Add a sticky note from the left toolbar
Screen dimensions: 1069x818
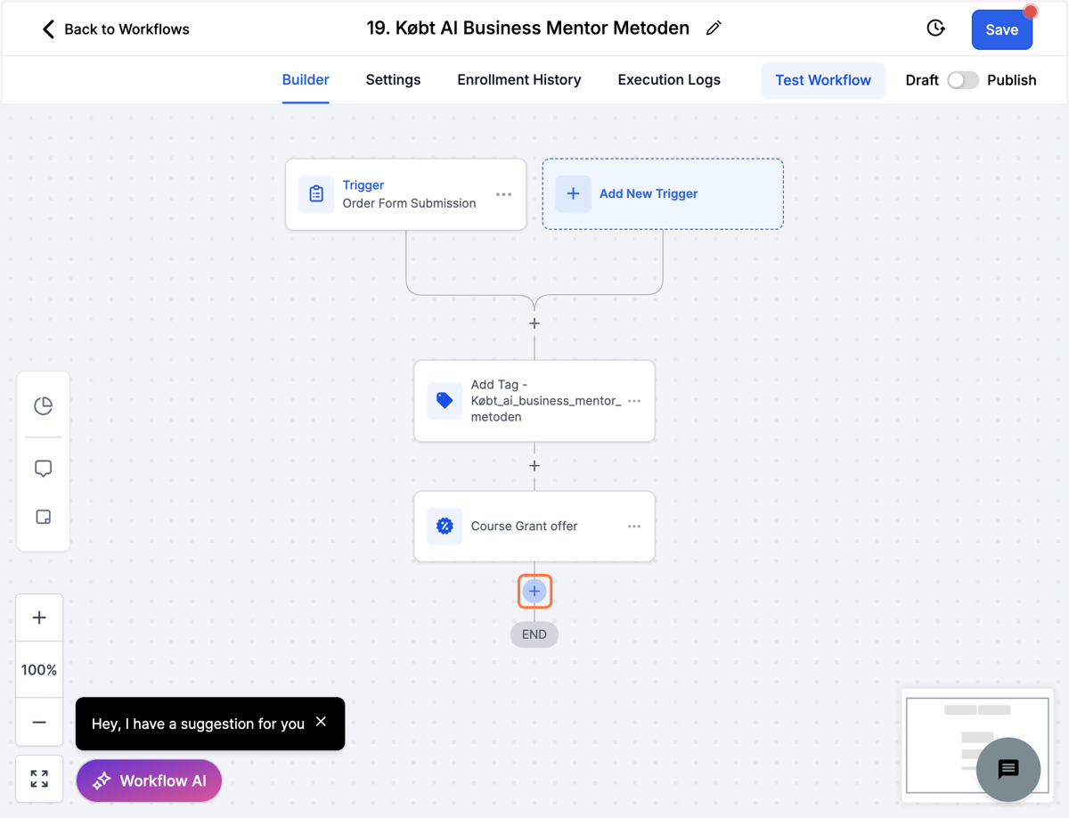click(43, 518)
